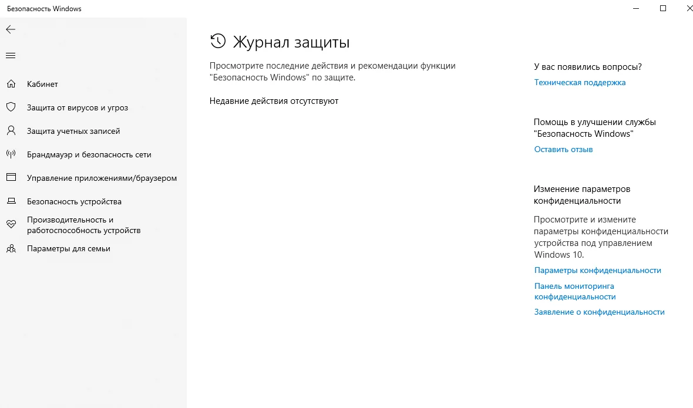This screenshot has height=408, width=693.
Task: Click the window icon for app control
Action: click(x=11, y=177)
